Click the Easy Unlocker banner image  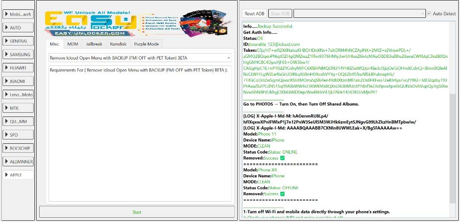[138, 23]
